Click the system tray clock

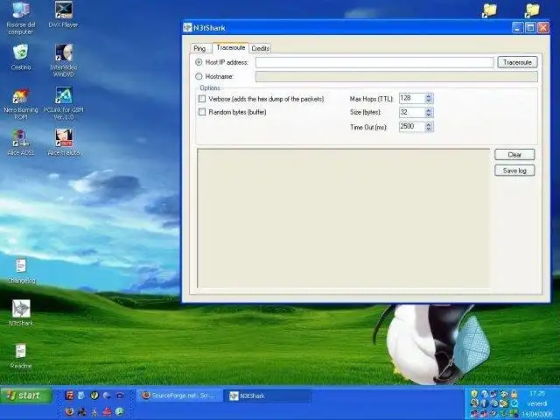point(537,403)
